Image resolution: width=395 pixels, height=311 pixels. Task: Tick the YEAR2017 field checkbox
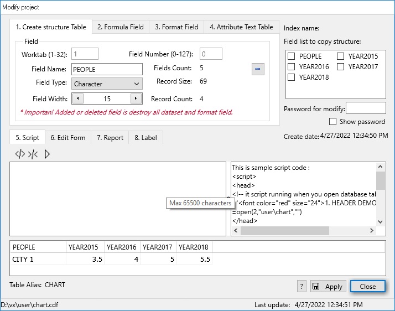[340, 66]
